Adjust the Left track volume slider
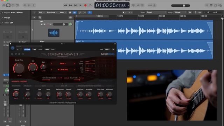Viewport: 224px width, 126px height. [61, 24]
